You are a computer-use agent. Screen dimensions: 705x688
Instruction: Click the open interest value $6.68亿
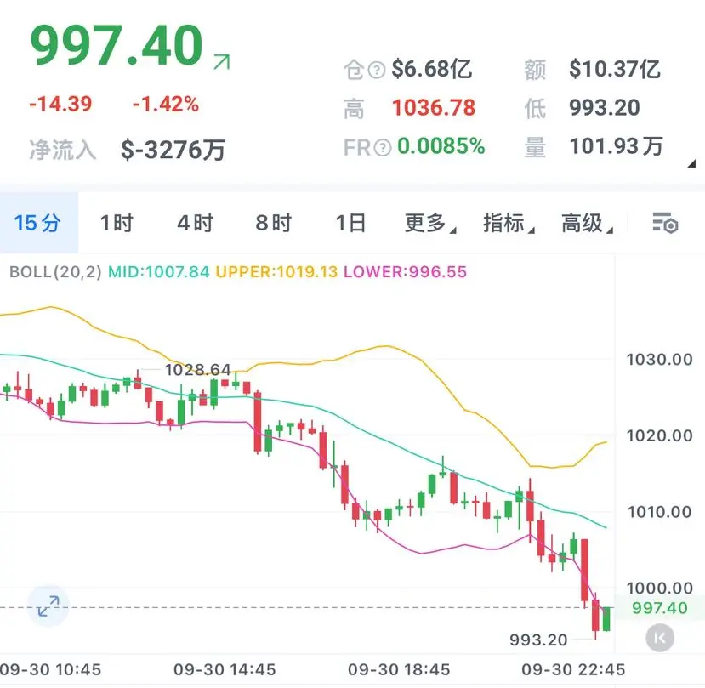(432, 69)
